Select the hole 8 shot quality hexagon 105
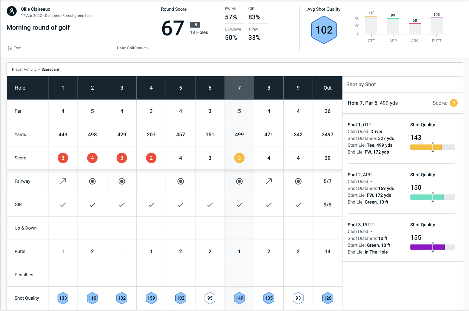469x311 pixels. (x=269, y=298)
